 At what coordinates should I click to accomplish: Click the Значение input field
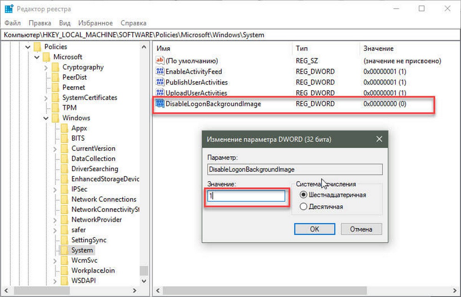point(246,196)
